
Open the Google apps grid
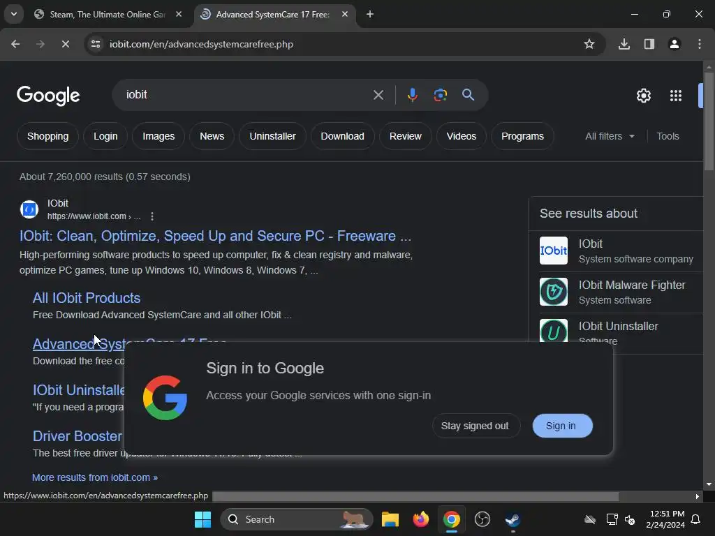coord(676,96)
